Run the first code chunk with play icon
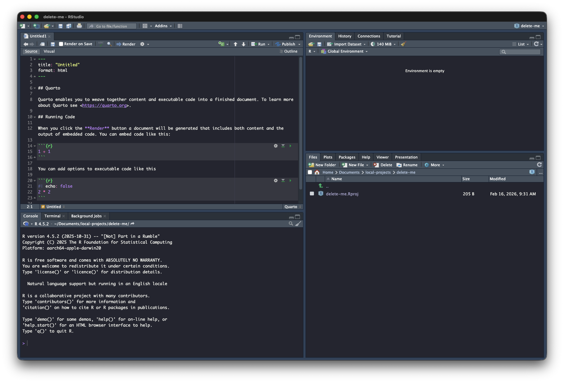 (x=290, y=146)
